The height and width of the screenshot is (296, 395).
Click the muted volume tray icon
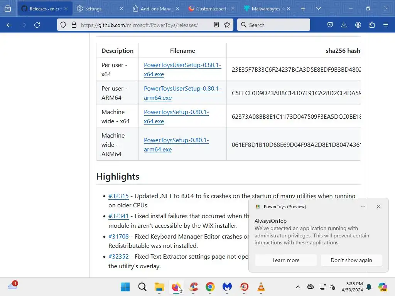333,287
